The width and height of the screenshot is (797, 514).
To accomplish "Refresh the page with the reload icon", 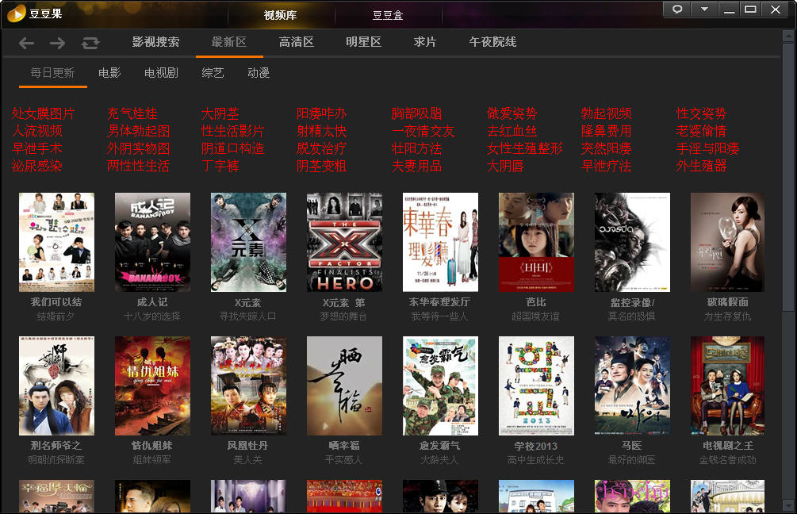I will click(x=90, y=43).
